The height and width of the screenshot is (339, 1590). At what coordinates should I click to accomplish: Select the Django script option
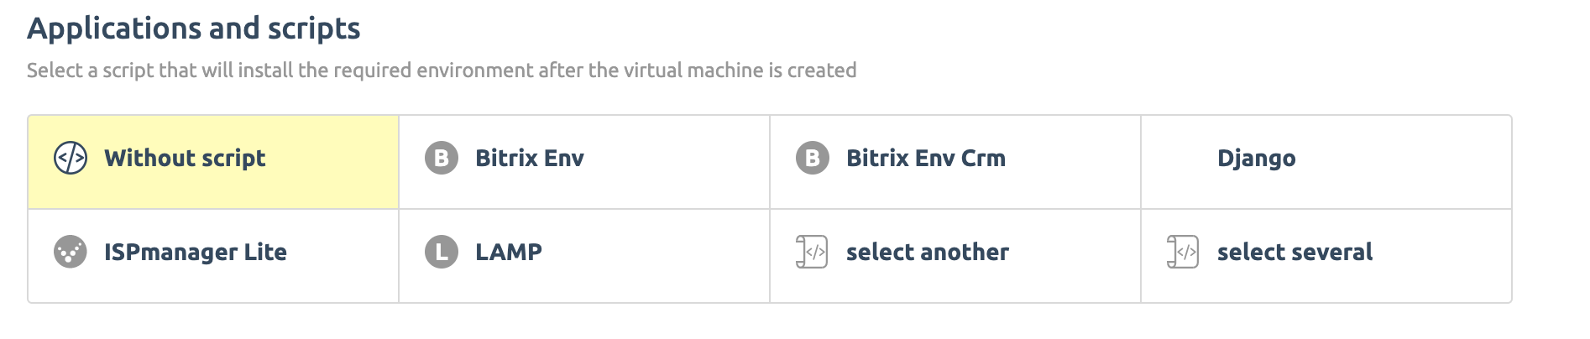coord(1257,158)
